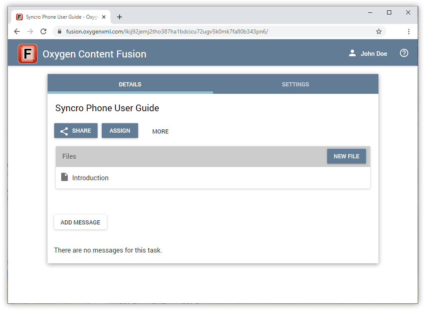Image resolution: width=426 pixels, height=310 pixels.
Task: Switch to the Settings tab
Action: tap(296, 84)
